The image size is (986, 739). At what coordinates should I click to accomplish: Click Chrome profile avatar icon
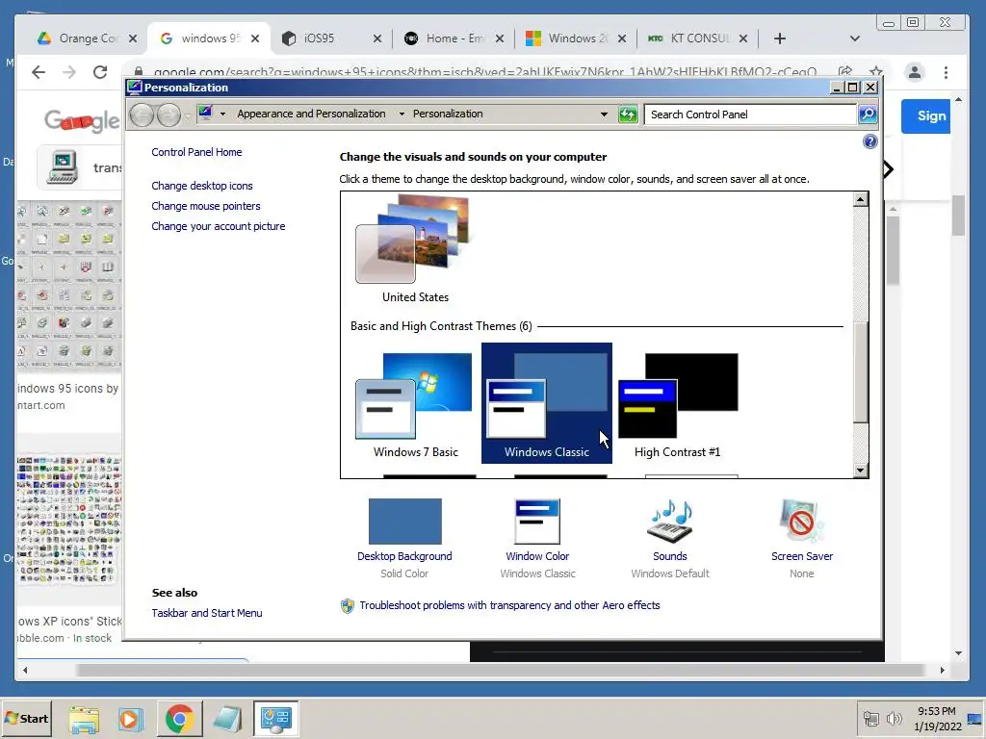915,72
